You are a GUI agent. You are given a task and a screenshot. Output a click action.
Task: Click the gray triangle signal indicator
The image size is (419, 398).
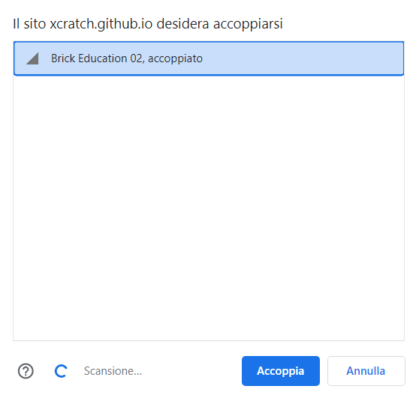[x=32, y=58]
